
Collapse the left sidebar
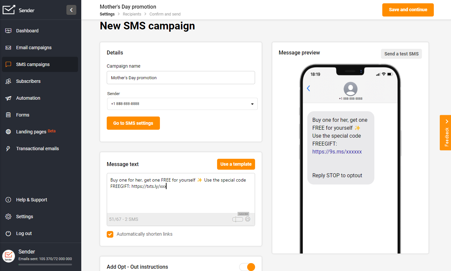71,10
